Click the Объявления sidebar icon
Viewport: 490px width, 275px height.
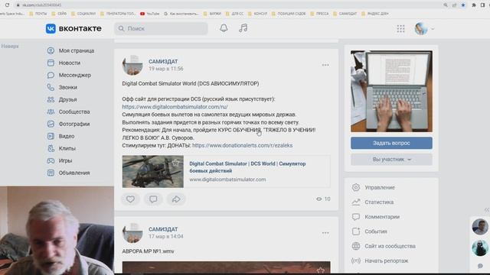(x=51, y=173)
